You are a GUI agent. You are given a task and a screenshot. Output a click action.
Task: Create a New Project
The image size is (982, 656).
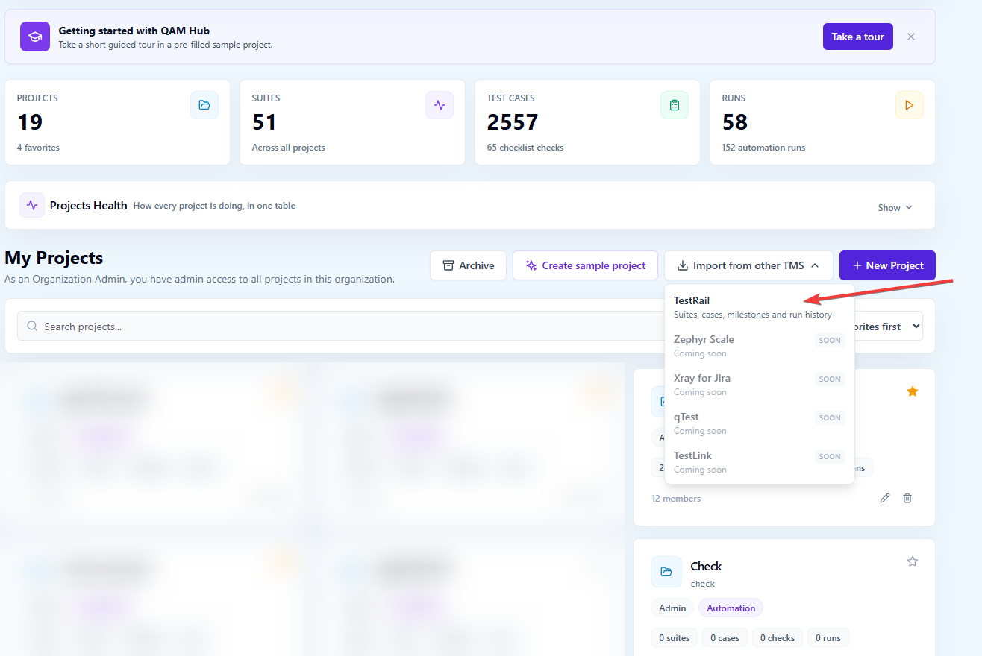coord(887,265)
